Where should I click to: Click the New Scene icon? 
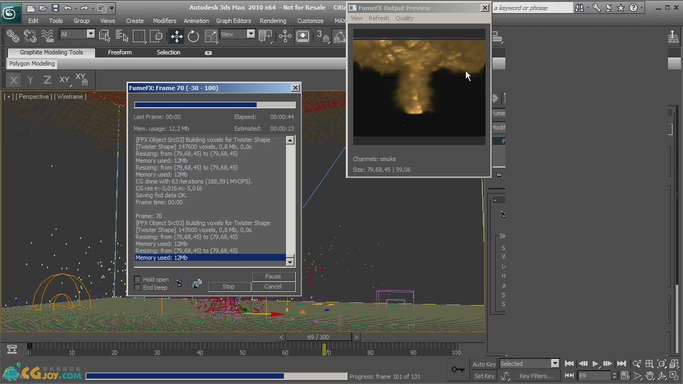(31, 8)
